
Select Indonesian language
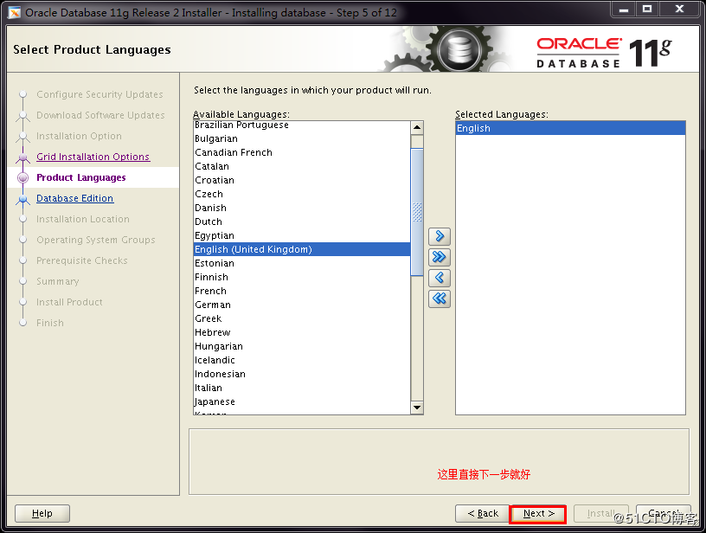(302, 374)
